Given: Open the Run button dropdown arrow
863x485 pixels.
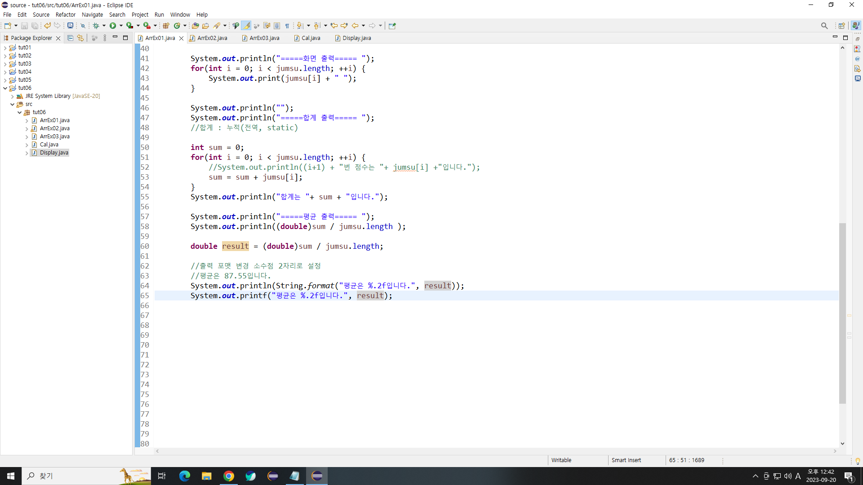Looking at the screenshot, I should click(x=121, y=26).
